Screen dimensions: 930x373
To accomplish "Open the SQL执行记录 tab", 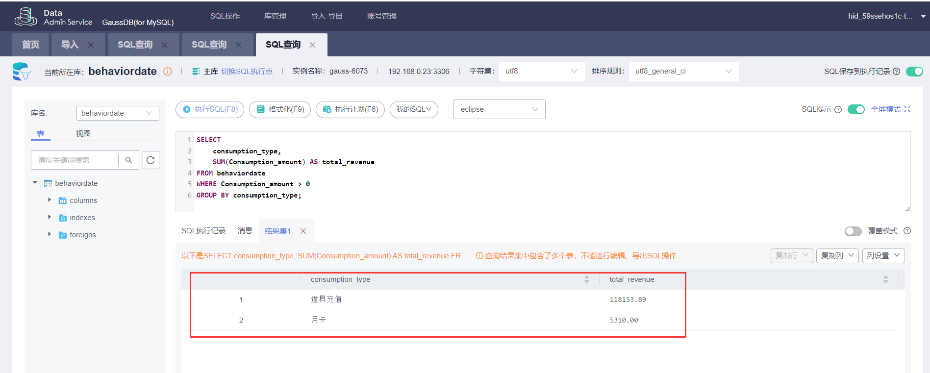I will [x=203, y=231].
